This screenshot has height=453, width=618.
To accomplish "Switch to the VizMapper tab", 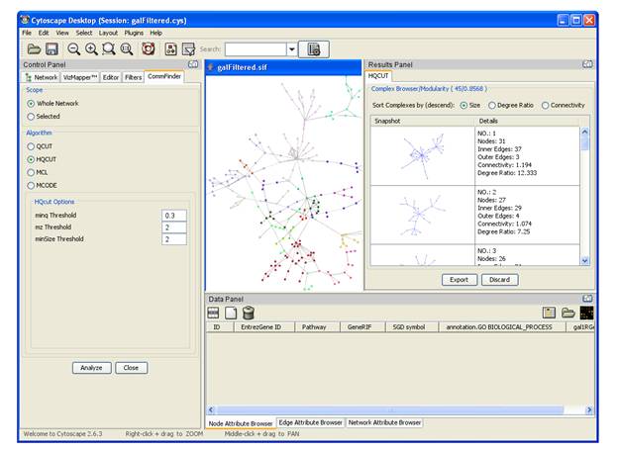I will click(79, 77).
